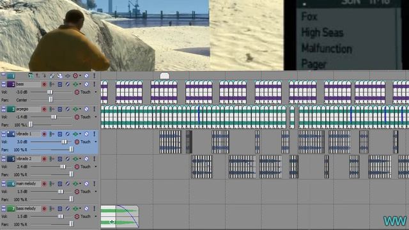Select Pager in the preview list
This screenshot has width=409, height=230.
click(x=314, y=64)
